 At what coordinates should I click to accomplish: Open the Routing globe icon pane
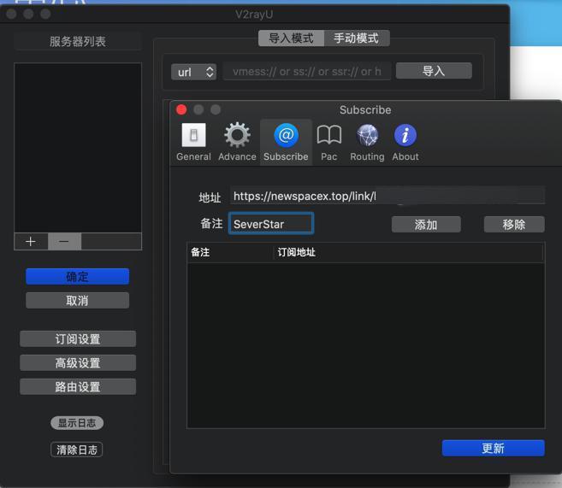point(367,142)
